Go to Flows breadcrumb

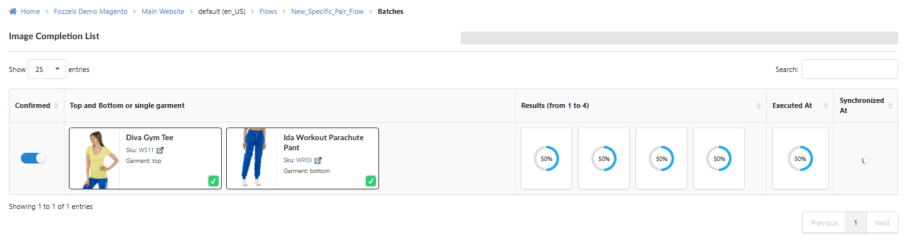pyautogui.click(x=268, y=11)
